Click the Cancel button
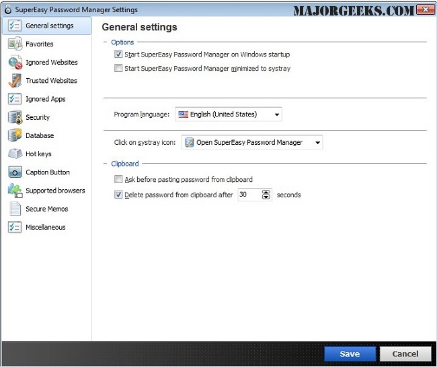 coord(405,354)
